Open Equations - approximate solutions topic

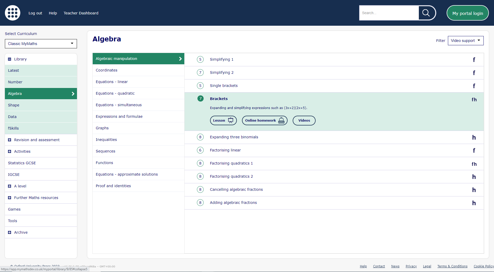138,174
